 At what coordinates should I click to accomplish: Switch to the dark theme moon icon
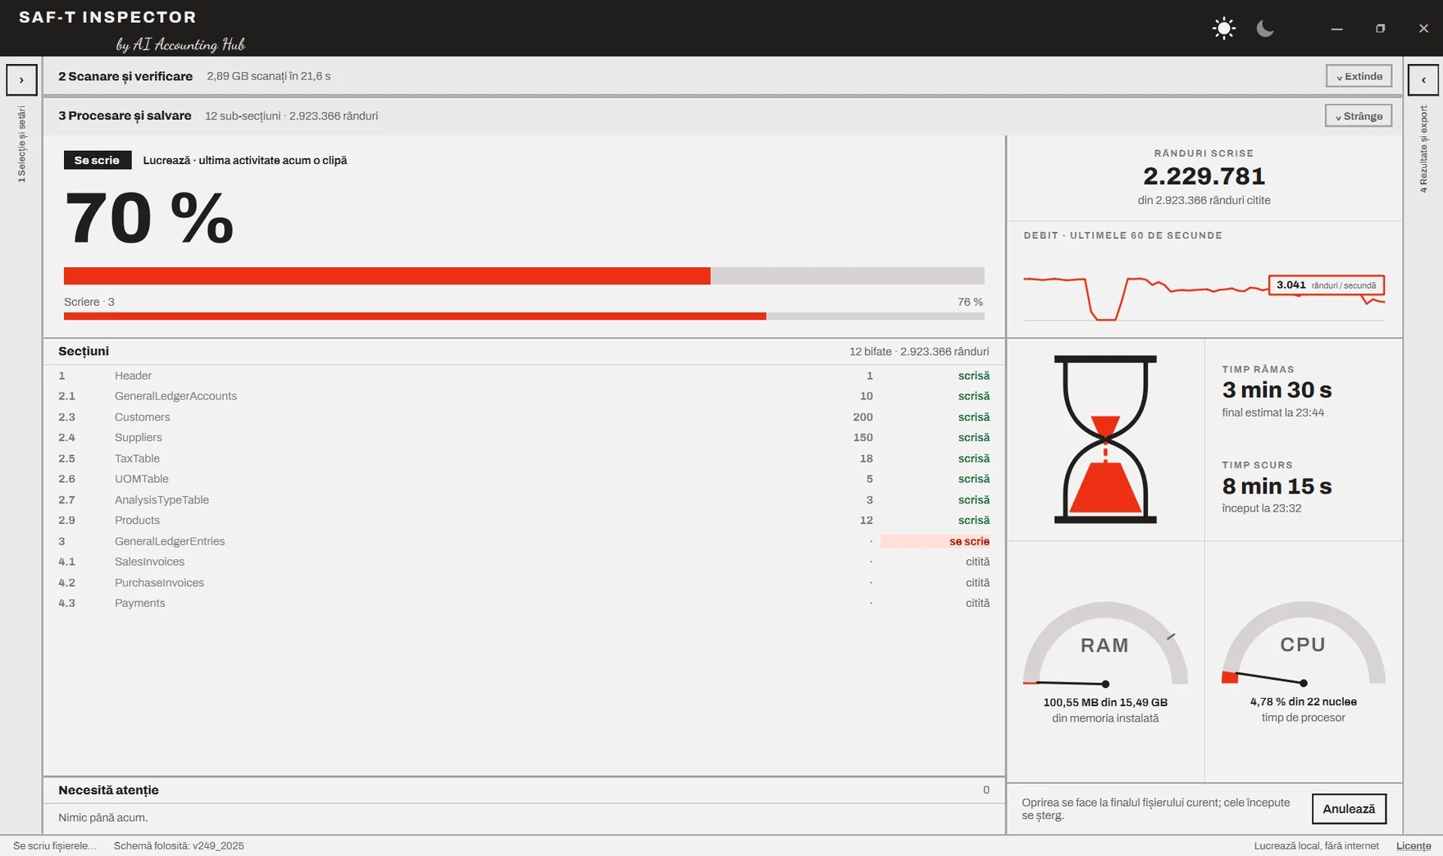(x=1265, y=29)
